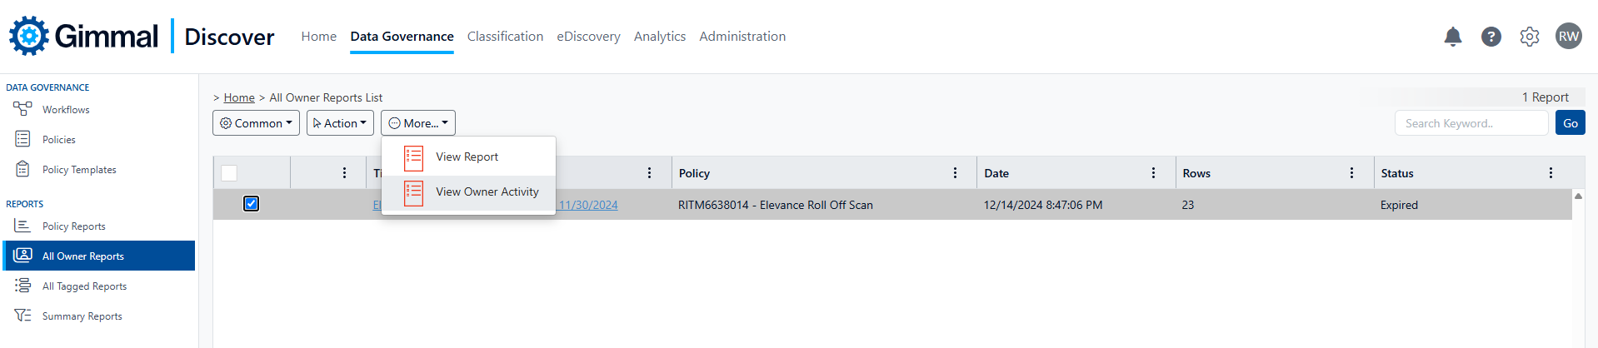
Task: Open the notifications bell icon
Action: coord(1452,37)
